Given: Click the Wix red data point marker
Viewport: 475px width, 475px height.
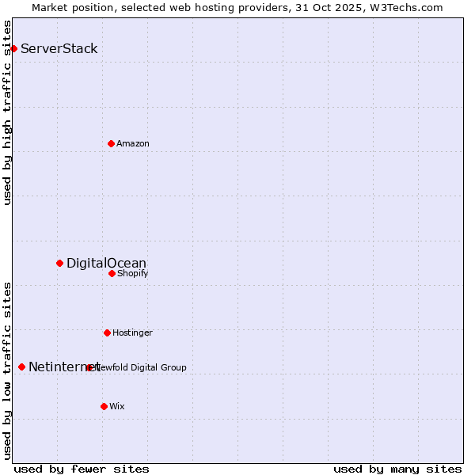Looking at the screenshot, I should (x=104, y=406).
